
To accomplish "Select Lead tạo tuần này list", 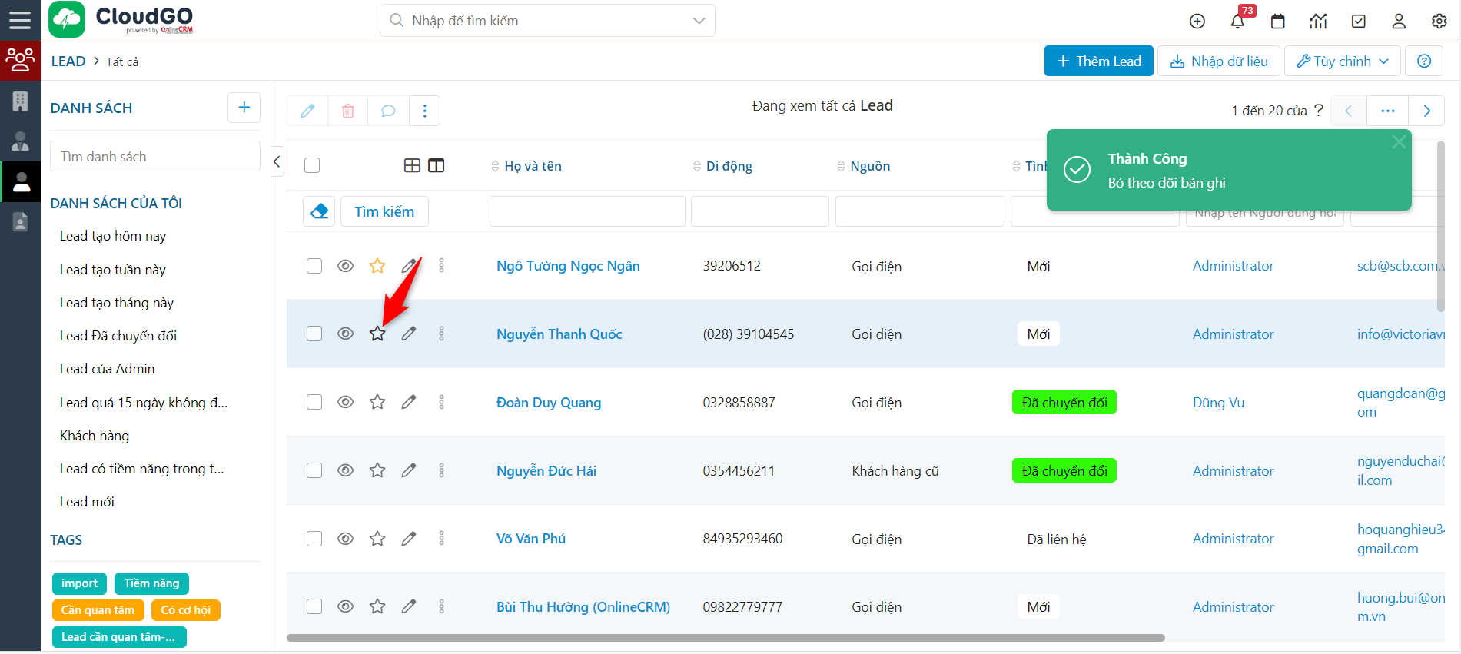I will [113, 270].
